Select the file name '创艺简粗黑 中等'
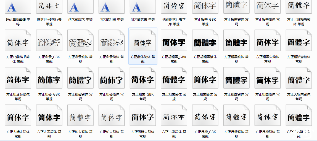The image size is (317, 141). 112,20
